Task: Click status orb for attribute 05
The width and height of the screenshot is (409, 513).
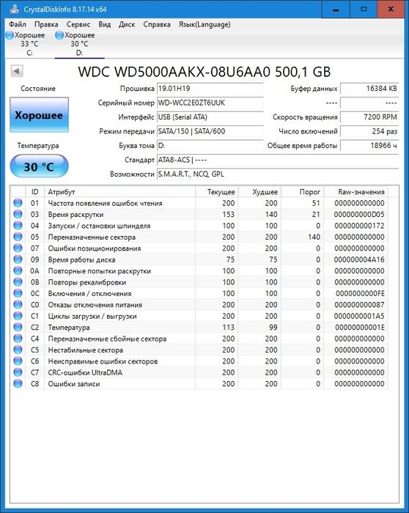Action: click(18, 237)
